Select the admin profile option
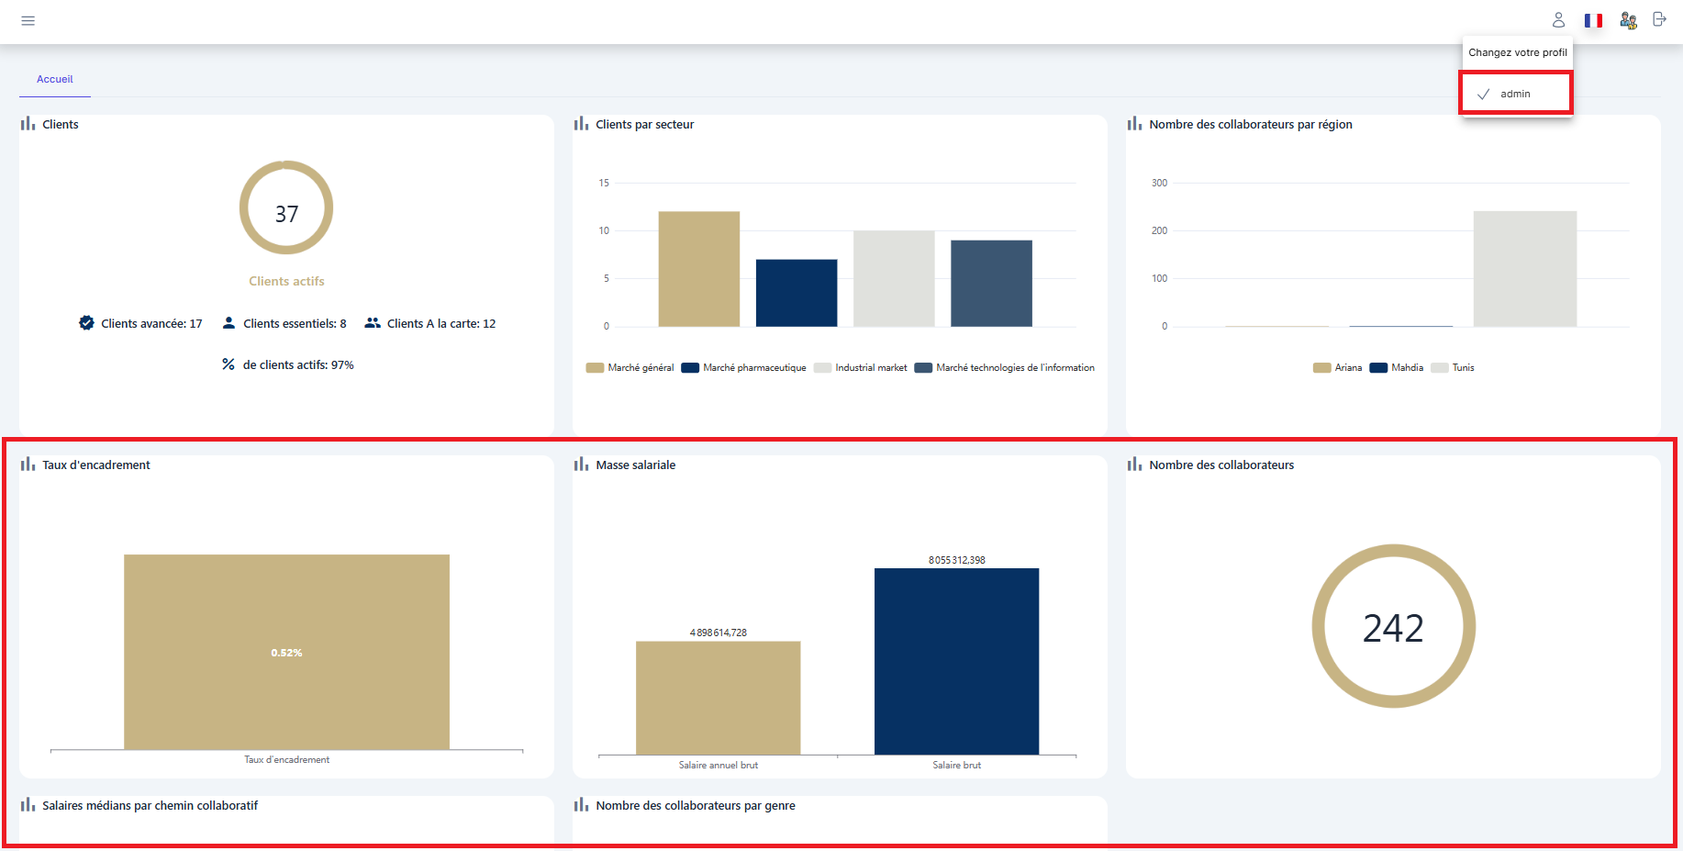 click(1515, 94)
